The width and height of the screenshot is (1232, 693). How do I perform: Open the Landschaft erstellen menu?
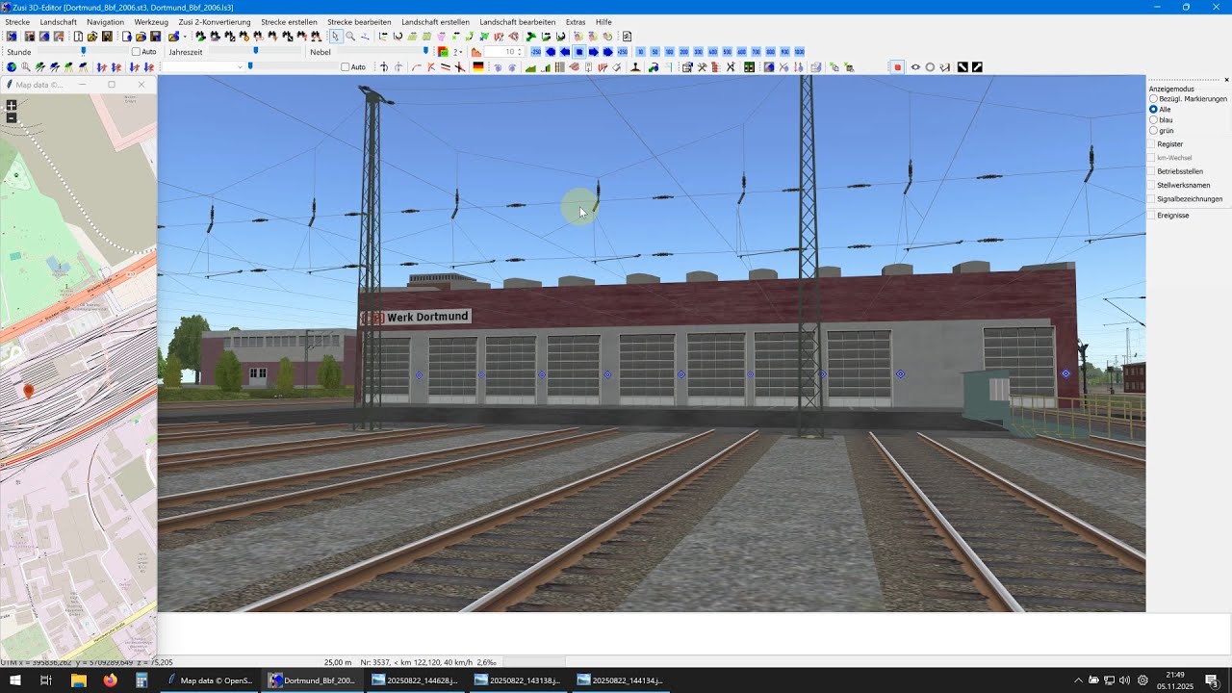[x=435, y=22]
